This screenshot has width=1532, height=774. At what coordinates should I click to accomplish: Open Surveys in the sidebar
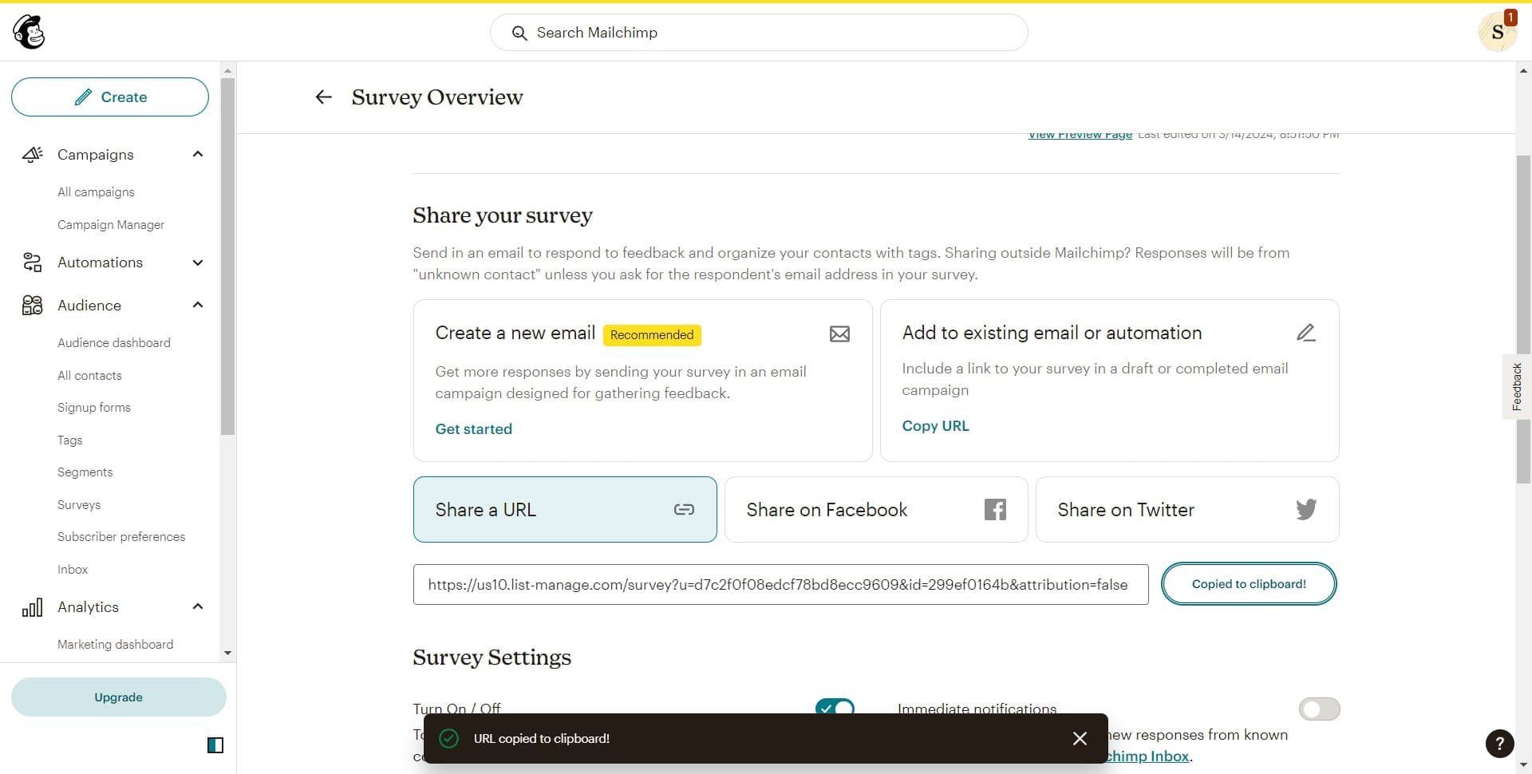pos(79,504)
